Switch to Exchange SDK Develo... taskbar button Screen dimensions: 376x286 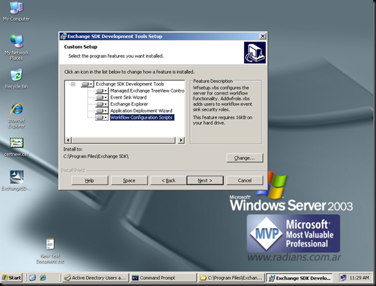[299, 278]
